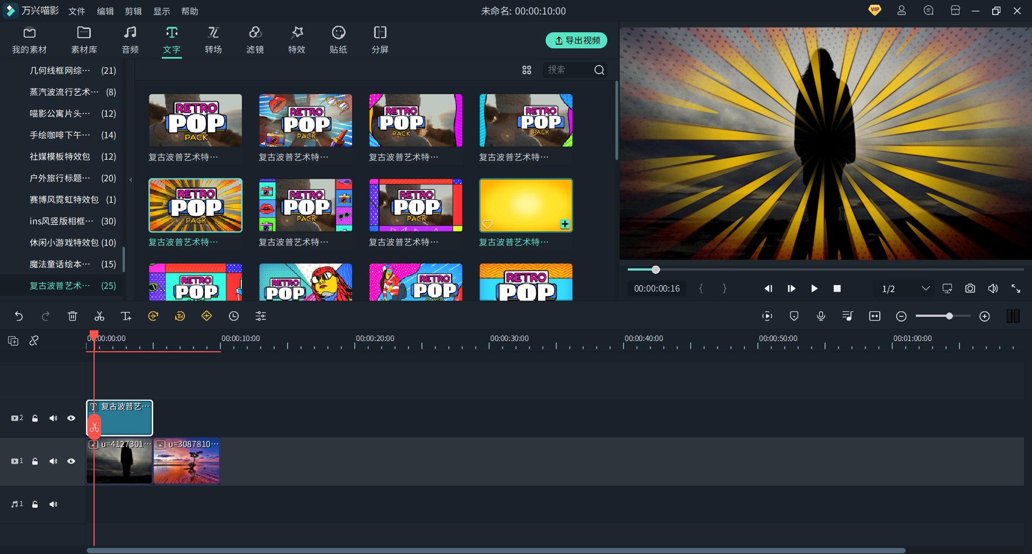The height and width of the screenshot is (554, 1032).
Task: Collapse the category sidebar panel arrow
Action: point(131,180)
